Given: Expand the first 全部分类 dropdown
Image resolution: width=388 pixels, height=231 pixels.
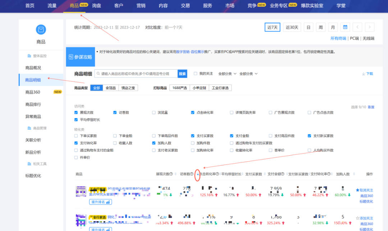Looking at the screenshot, I should (x=227, y=74).
